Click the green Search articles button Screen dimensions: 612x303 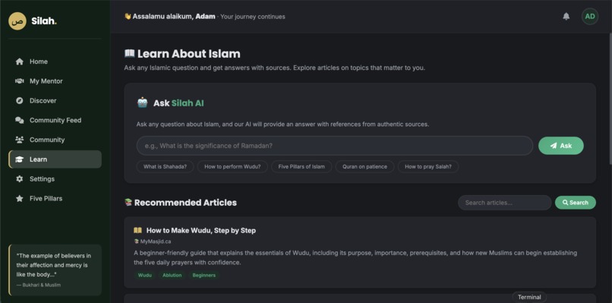[x=576, y=203]
